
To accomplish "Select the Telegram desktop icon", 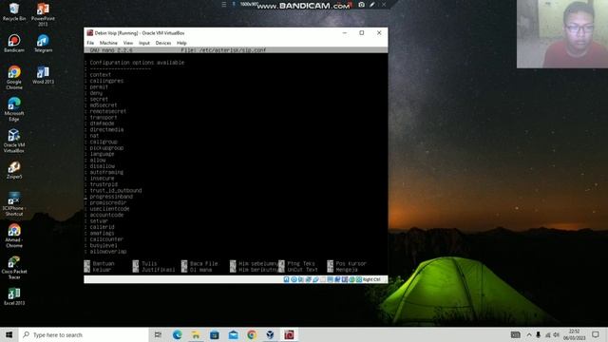I will click(x=43, y=43).
